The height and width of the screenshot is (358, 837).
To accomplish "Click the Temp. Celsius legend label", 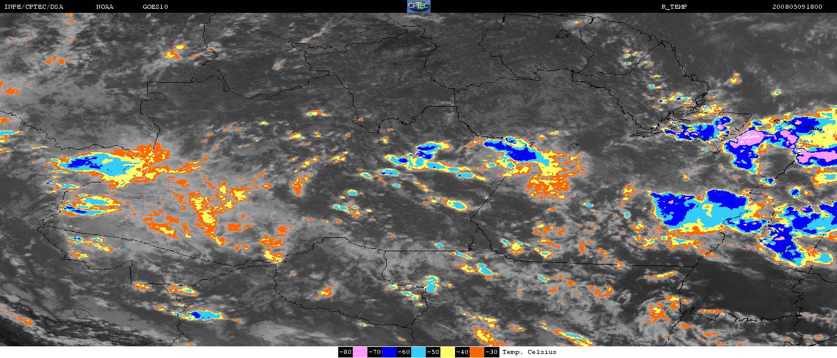I will pos(529,352).
